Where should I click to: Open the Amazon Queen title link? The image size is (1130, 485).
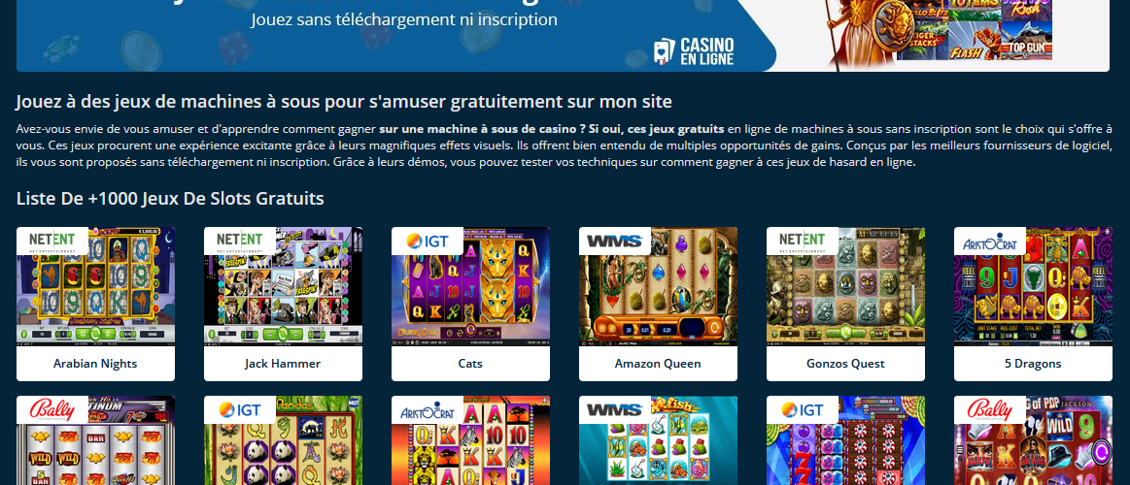pos(657,364)
